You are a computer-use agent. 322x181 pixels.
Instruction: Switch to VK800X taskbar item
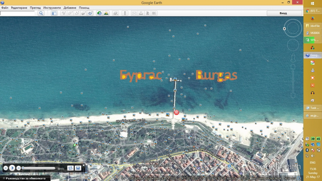[x=313, y=33]
